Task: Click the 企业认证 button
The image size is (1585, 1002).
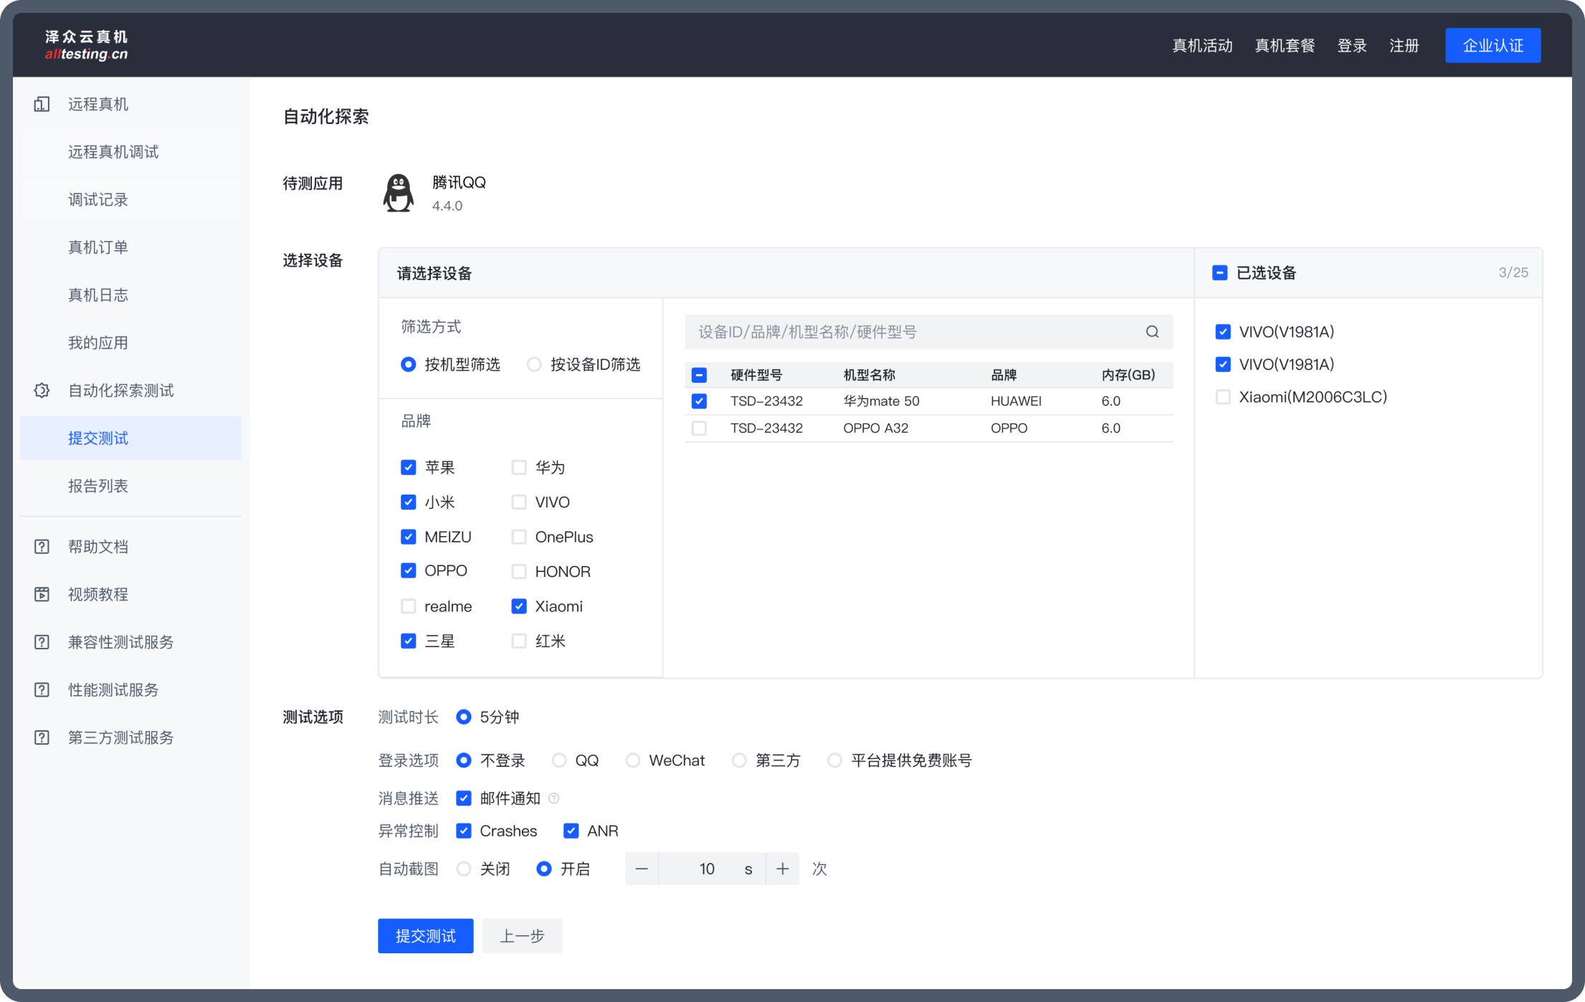Action: pyautogui.click(x=1493, y=46)
